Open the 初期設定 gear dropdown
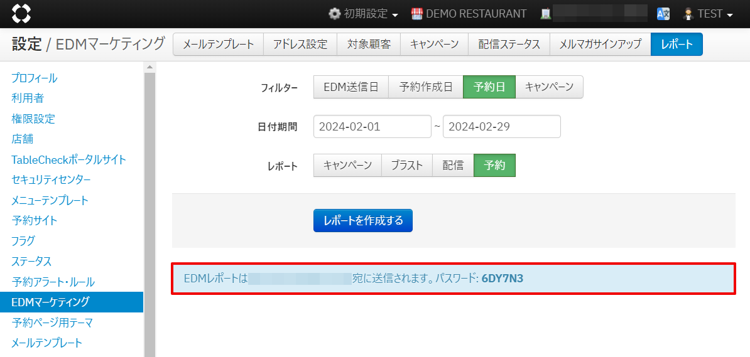The image size is (750, 357). click(364, 14)
